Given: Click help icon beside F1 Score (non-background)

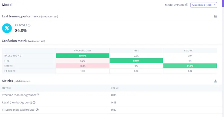Looking at the screenshot, I should click(x=37, y=110).
